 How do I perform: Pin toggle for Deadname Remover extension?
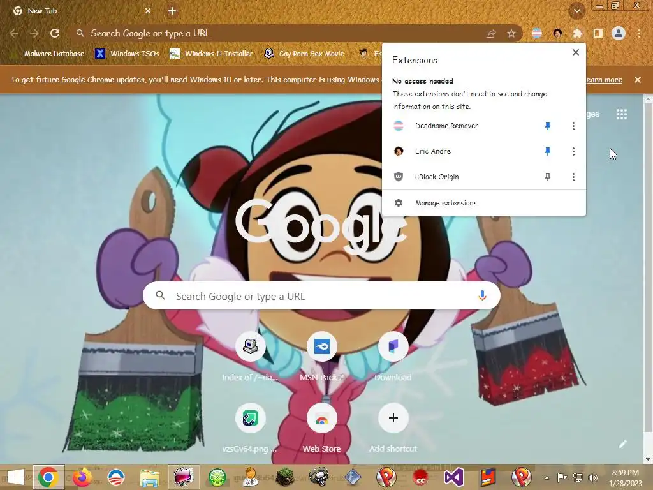coord(548,126)
